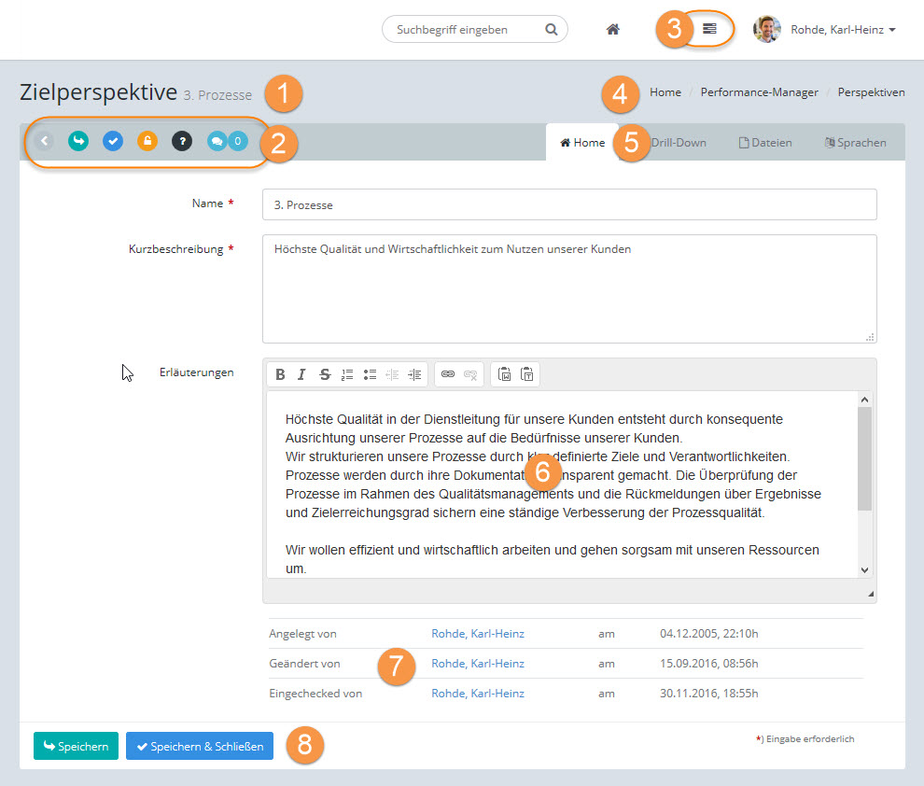Click the Performance-Manager breadcrumb link
The width and height of the screenshot is (924, 786).
pyautogui.click(x=759, y=92)
